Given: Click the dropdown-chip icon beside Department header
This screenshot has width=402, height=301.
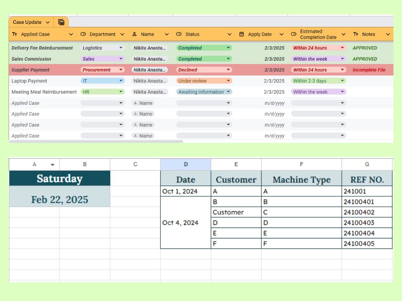Looking at the screenshot, I should tap(83, 34).
